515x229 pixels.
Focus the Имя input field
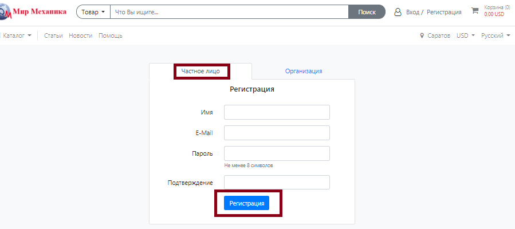pos(277,112)
